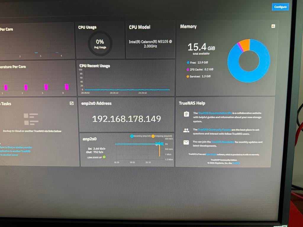The width and height of the screenshot is (303, 227).
Task: Click the 'Free: 13.9 GiB' memory entry
Action: [199, 63]
